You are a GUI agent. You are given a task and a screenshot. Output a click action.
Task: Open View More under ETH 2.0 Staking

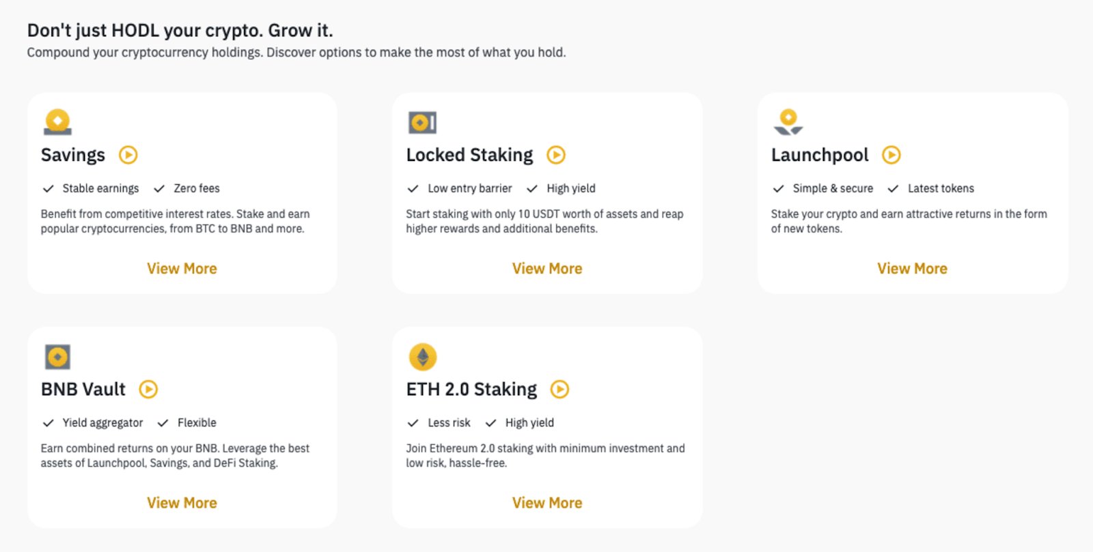pyautogui.click(x=546, y=503)
